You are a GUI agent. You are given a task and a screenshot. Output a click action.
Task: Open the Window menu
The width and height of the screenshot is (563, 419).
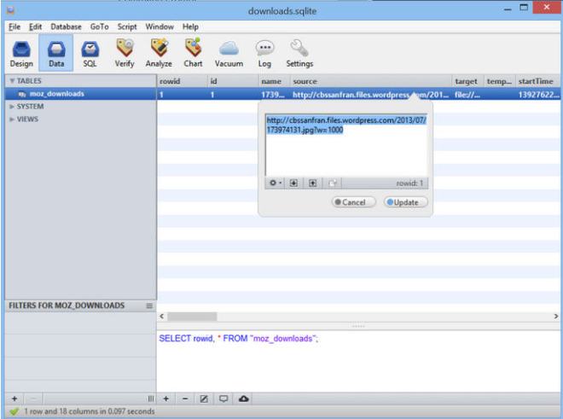[160, 26]
